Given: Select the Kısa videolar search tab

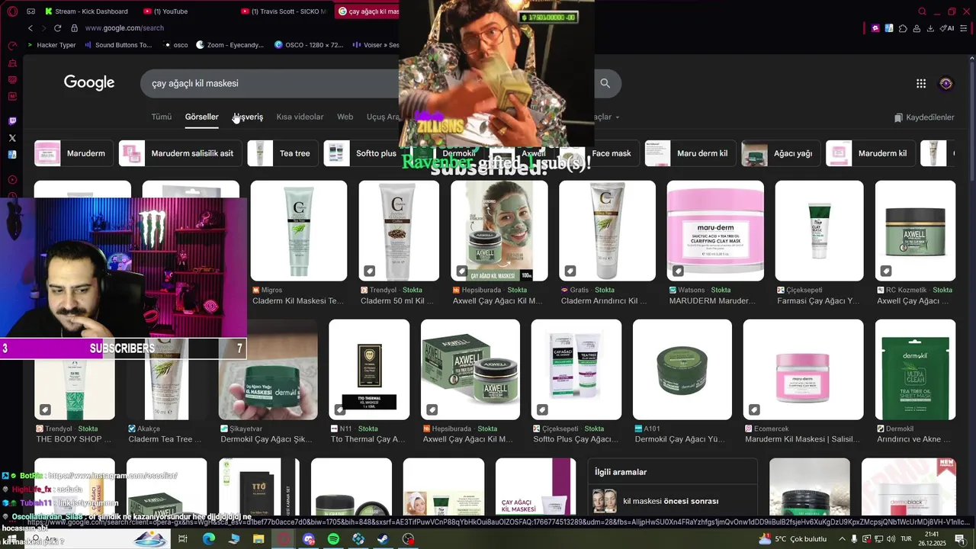Looking at the screenshot, I should click(300, 117).
